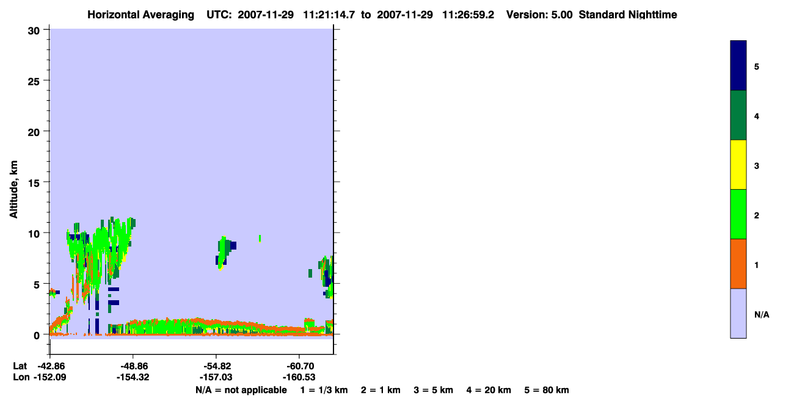Viewport: 794px width, 407px height.
Task: Click legend text '4 = 20 km'
Action: click(x=489, y=391)
